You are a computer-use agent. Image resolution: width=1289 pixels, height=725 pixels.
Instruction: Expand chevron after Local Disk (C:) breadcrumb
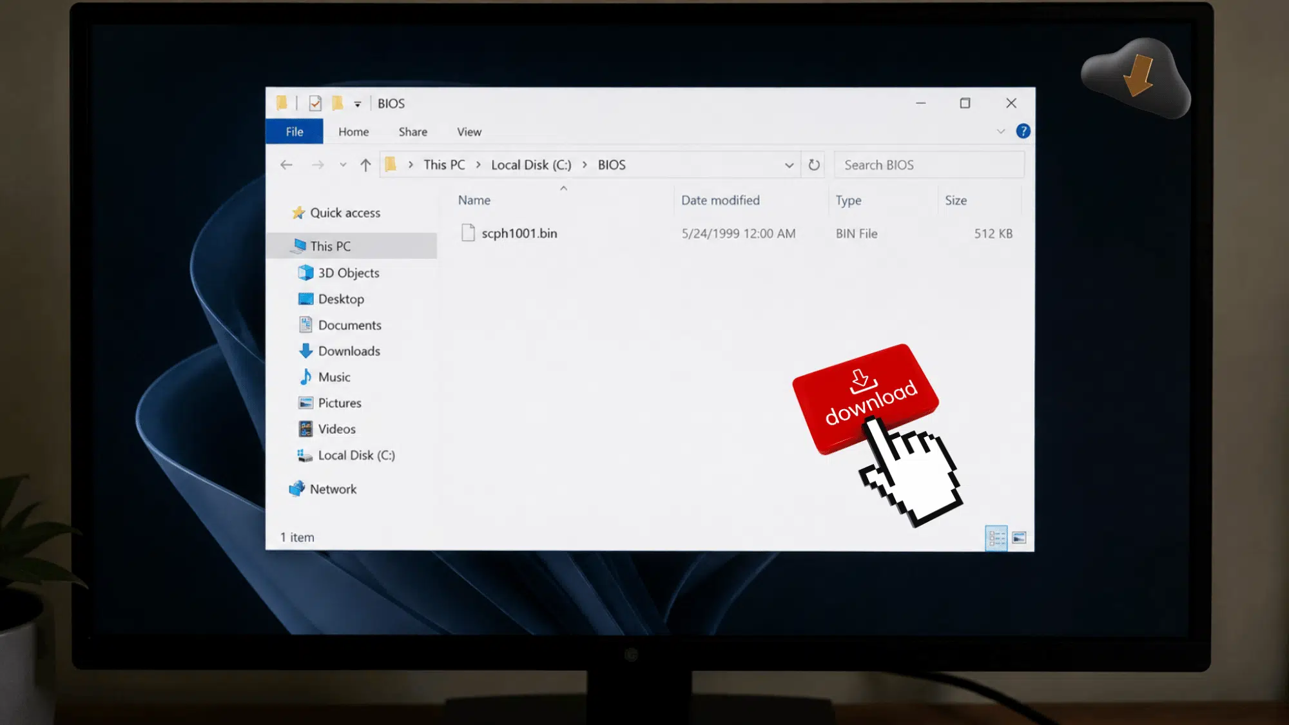[x=585, y=165]
